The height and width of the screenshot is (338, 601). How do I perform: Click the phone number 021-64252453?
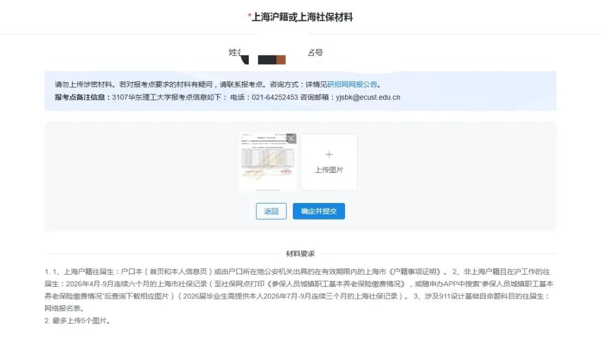tap(275, 97)
